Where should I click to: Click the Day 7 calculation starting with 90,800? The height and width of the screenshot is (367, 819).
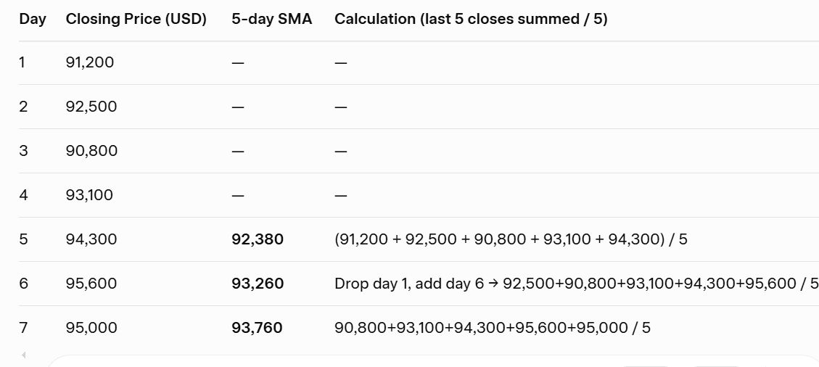[x=492, y=328]
